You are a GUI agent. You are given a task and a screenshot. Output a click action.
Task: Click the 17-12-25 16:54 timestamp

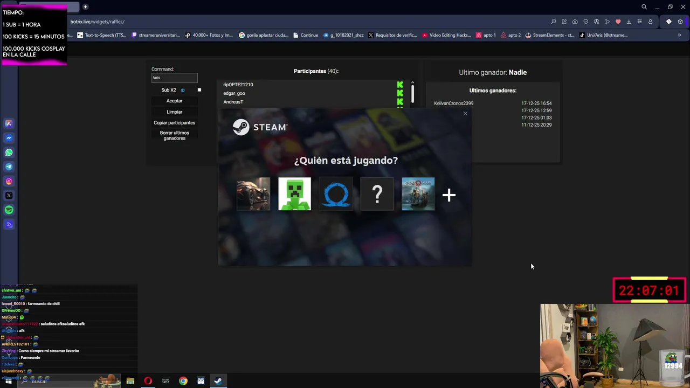pos(536,103)
